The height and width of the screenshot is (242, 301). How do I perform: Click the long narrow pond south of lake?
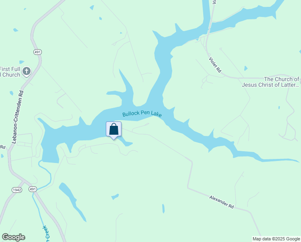coord(72,201)
